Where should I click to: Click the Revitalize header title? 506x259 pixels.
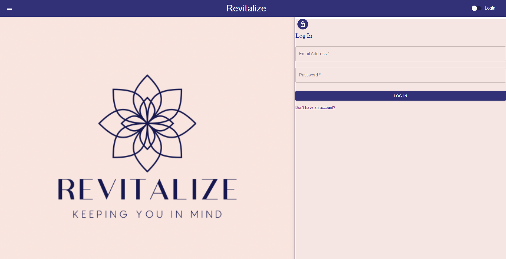pyautogui.click(x=246, y=8)
